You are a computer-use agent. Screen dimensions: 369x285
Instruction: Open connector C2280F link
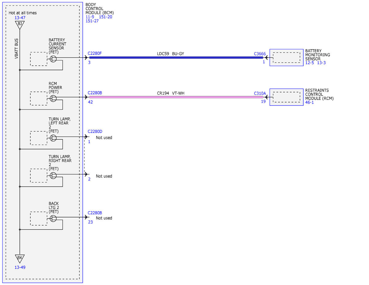point(95,53)
